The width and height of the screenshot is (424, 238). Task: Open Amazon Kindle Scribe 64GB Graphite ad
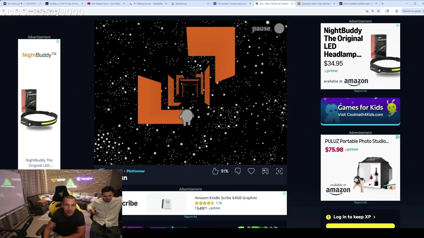click(204, 203)
